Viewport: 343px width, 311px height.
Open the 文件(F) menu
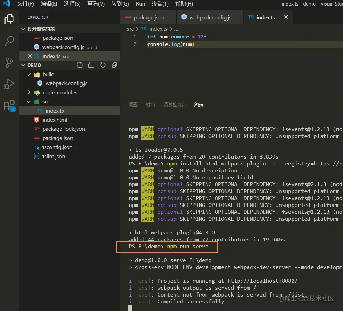click(x=25, y=4)
